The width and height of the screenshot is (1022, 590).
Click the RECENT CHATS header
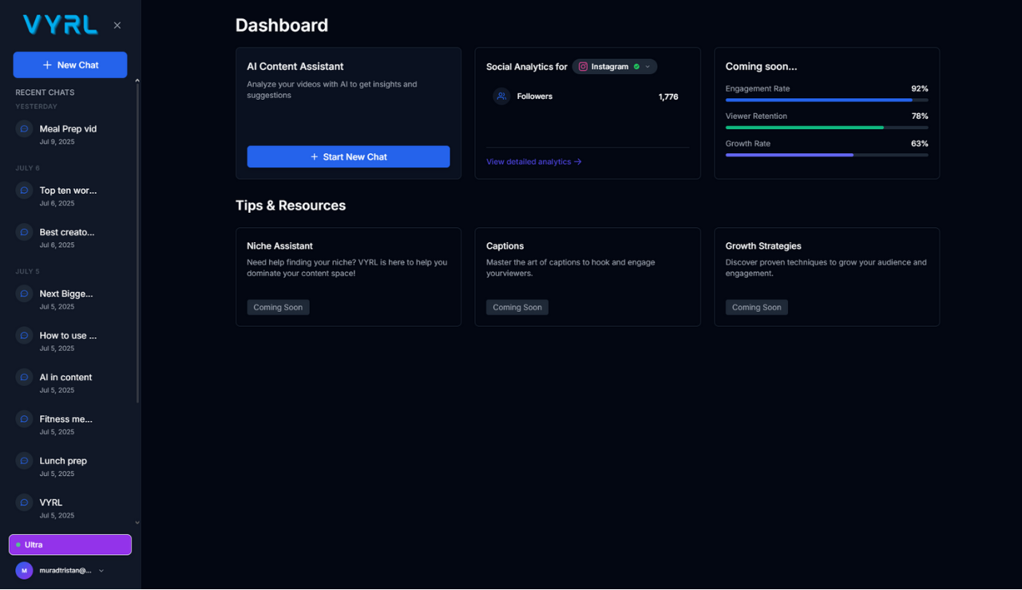pyautogui.click(x=45, y=92)
